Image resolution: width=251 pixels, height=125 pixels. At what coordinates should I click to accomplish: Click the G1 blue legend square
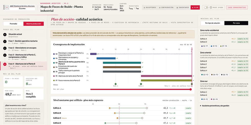(54, 58)
